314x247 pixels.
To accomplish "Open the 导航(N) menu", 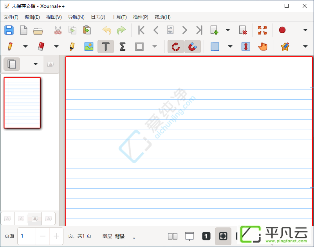I will [76, 17].
